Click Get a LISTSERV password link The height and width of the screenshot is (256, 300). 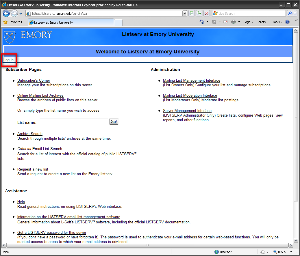[x=52, y=233]
